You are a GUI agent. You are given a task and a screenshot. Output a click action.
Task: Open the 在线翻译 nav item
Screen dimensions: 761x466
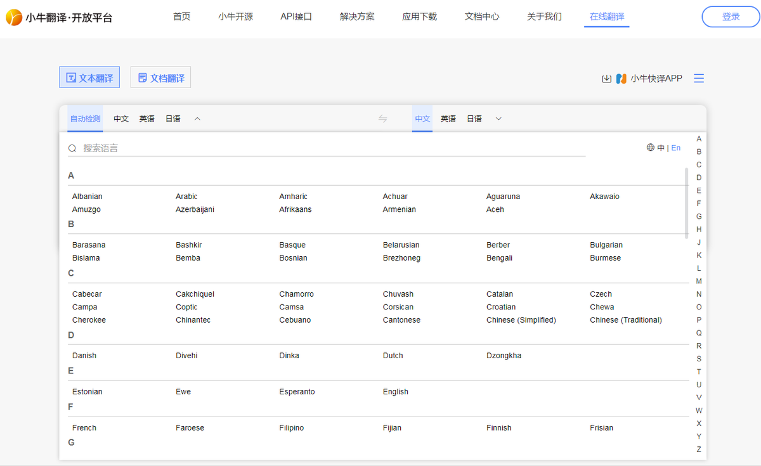pyautogui.click(x=607, y=16)
